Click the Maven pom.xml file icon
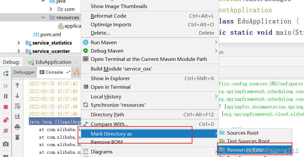This screenshot has height=157, width=304. [x=36, y=35]
